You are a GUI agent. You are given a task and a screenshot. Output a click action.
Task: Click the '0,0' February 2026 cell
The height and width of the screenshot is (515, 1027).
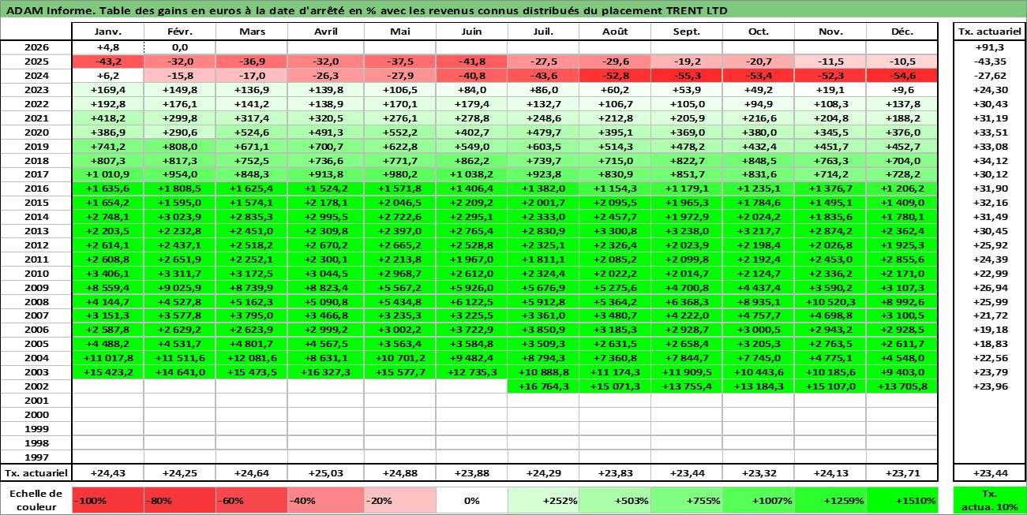(x=179, y=47)
